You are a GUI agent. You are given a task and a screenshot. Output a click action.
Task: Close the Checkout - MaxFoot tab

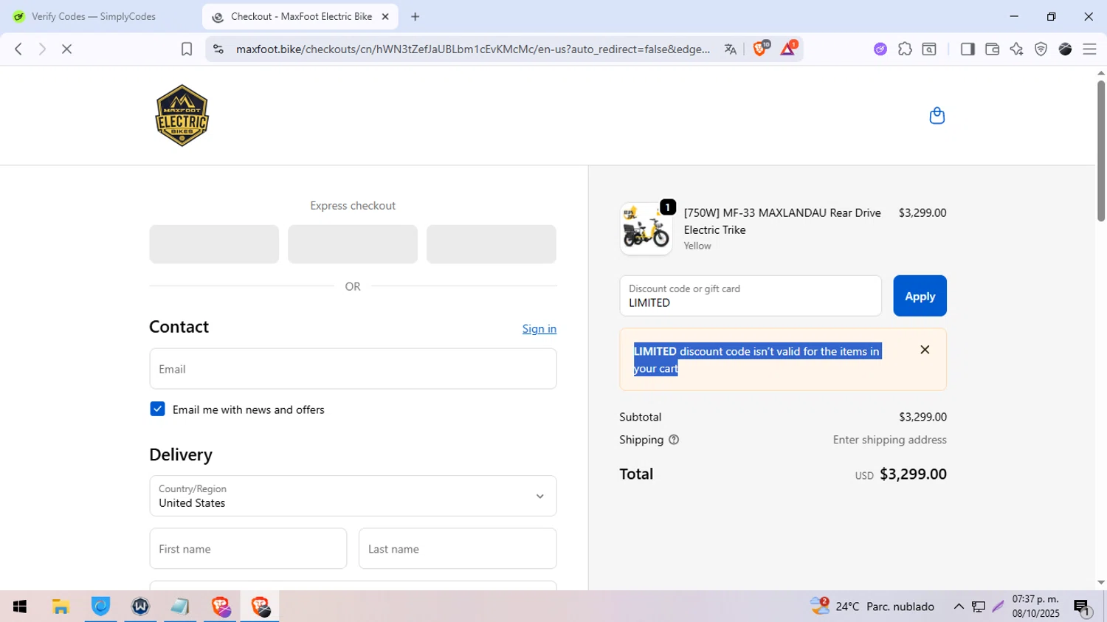[385, 16]
